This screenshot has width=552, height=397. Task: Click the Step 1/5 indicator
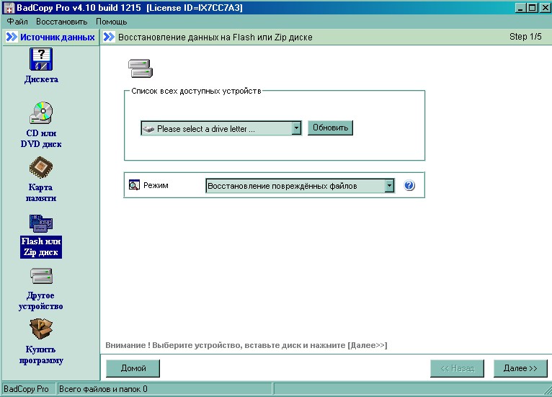coord(525,37)
